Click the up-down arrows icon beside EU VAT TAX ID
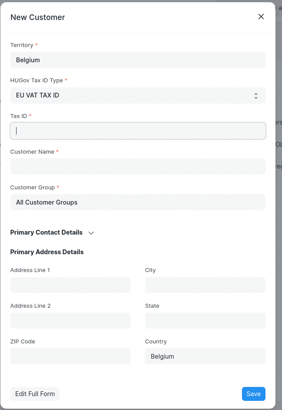The height and width of the screenshot is (410, 282). 256,96
